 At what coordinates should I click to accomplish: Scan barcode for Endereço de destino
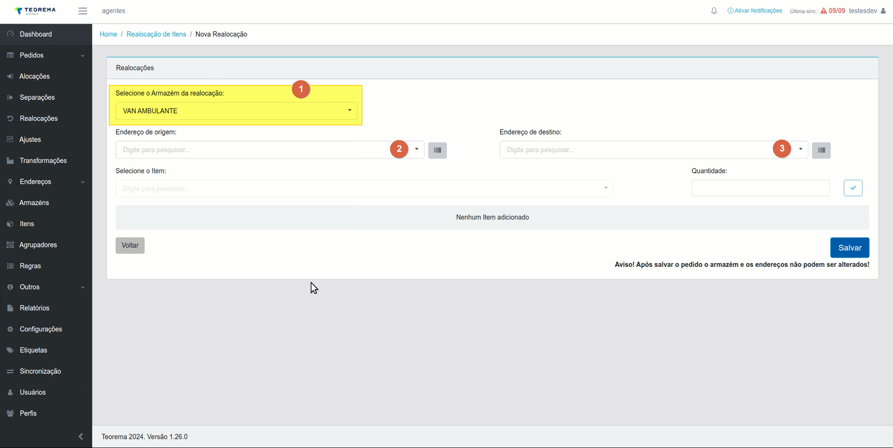[821, 150]
